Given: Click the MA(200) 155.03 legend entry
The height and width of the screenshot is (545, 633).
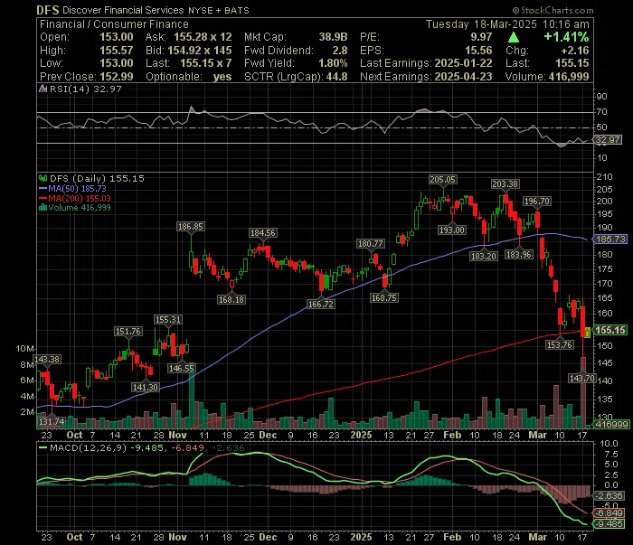Looking at the screenshot, I should point(80,198).
